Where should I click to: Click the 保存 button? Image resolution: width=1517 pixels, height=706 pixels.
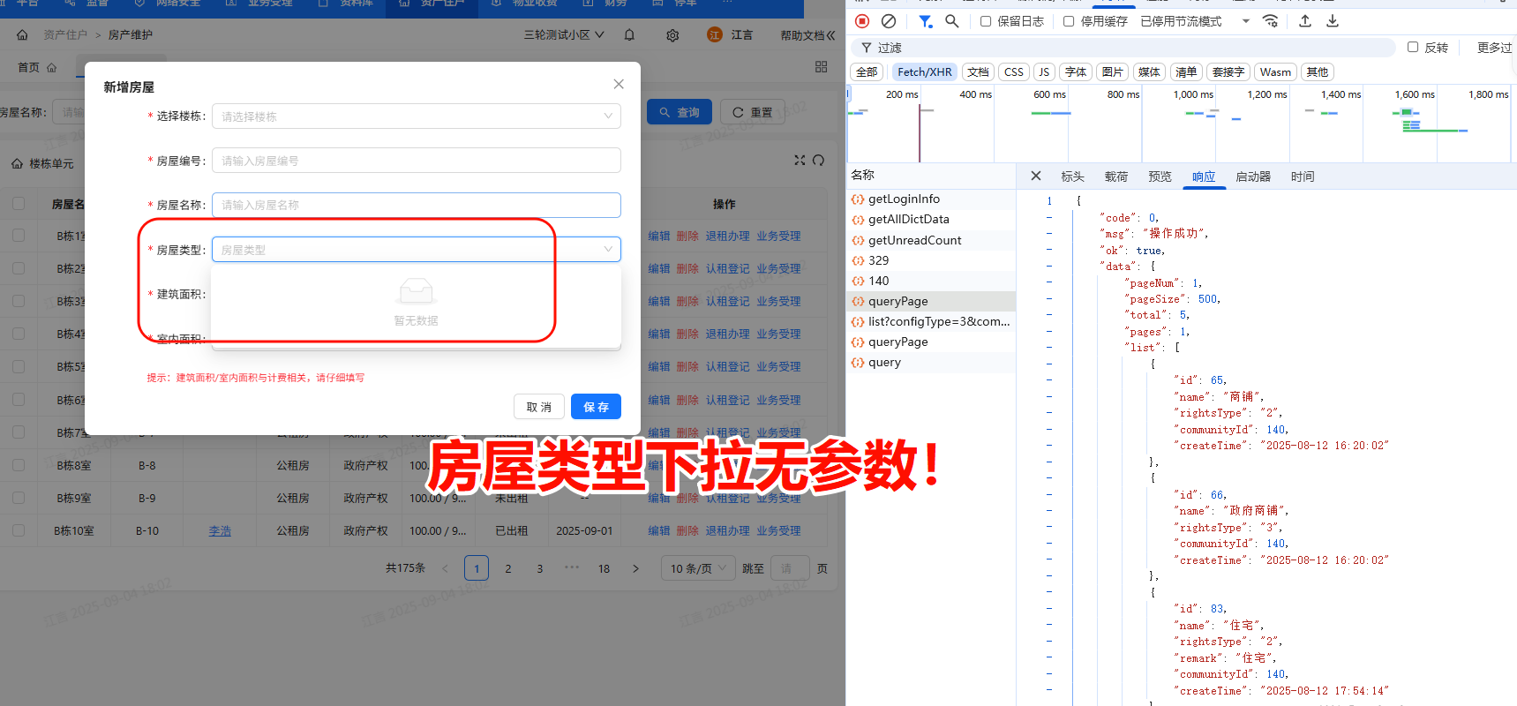(596, 407)
